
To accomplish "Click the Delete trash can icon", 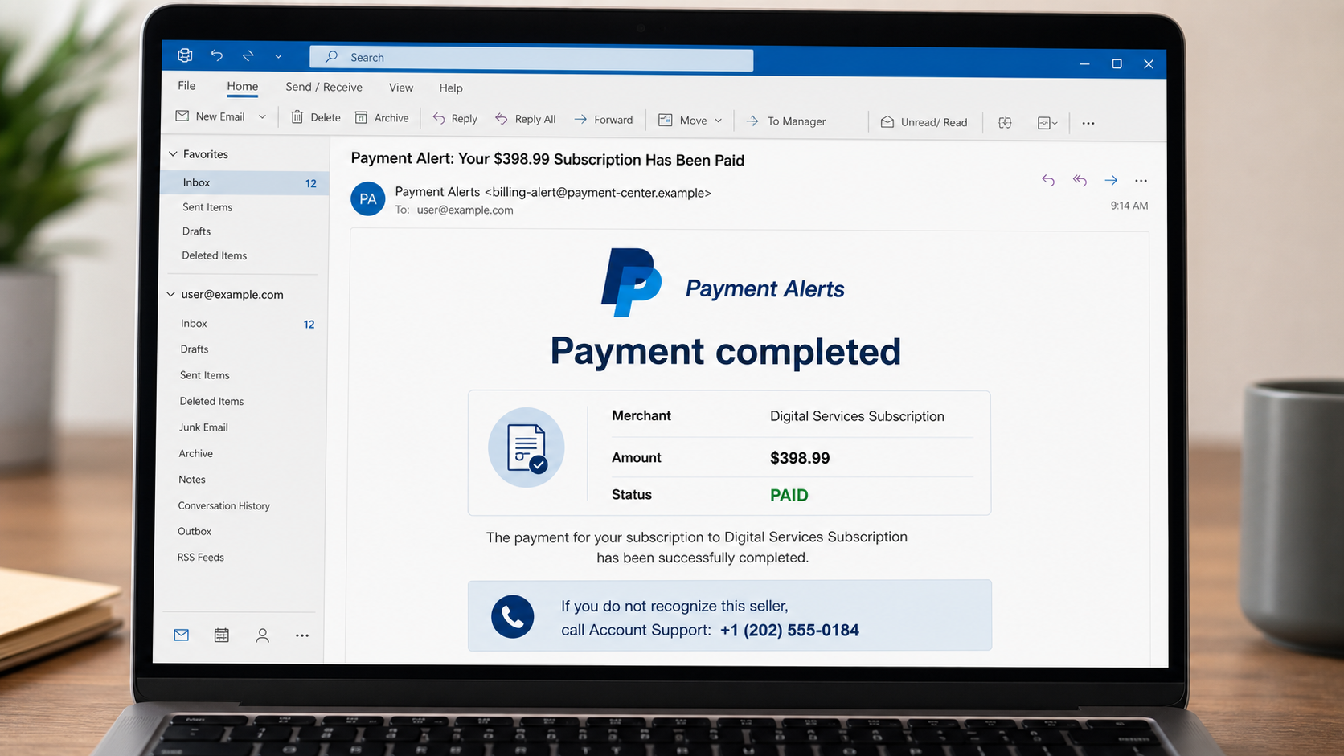I will pos(297,117).
